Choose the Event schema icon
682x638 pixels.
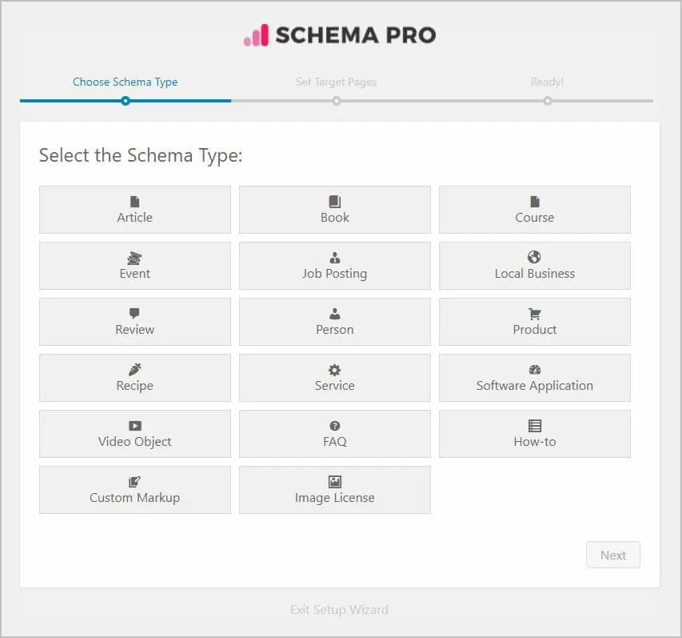click(134, 258)
